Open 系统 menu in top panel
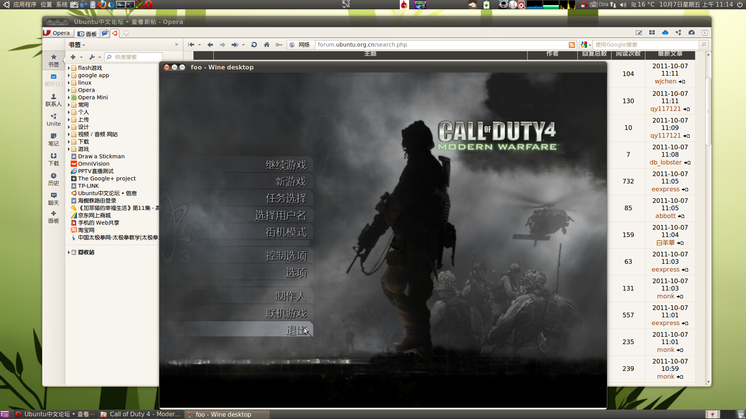The width and height of the screenshot is (746, 419). [x=62, y=5]
